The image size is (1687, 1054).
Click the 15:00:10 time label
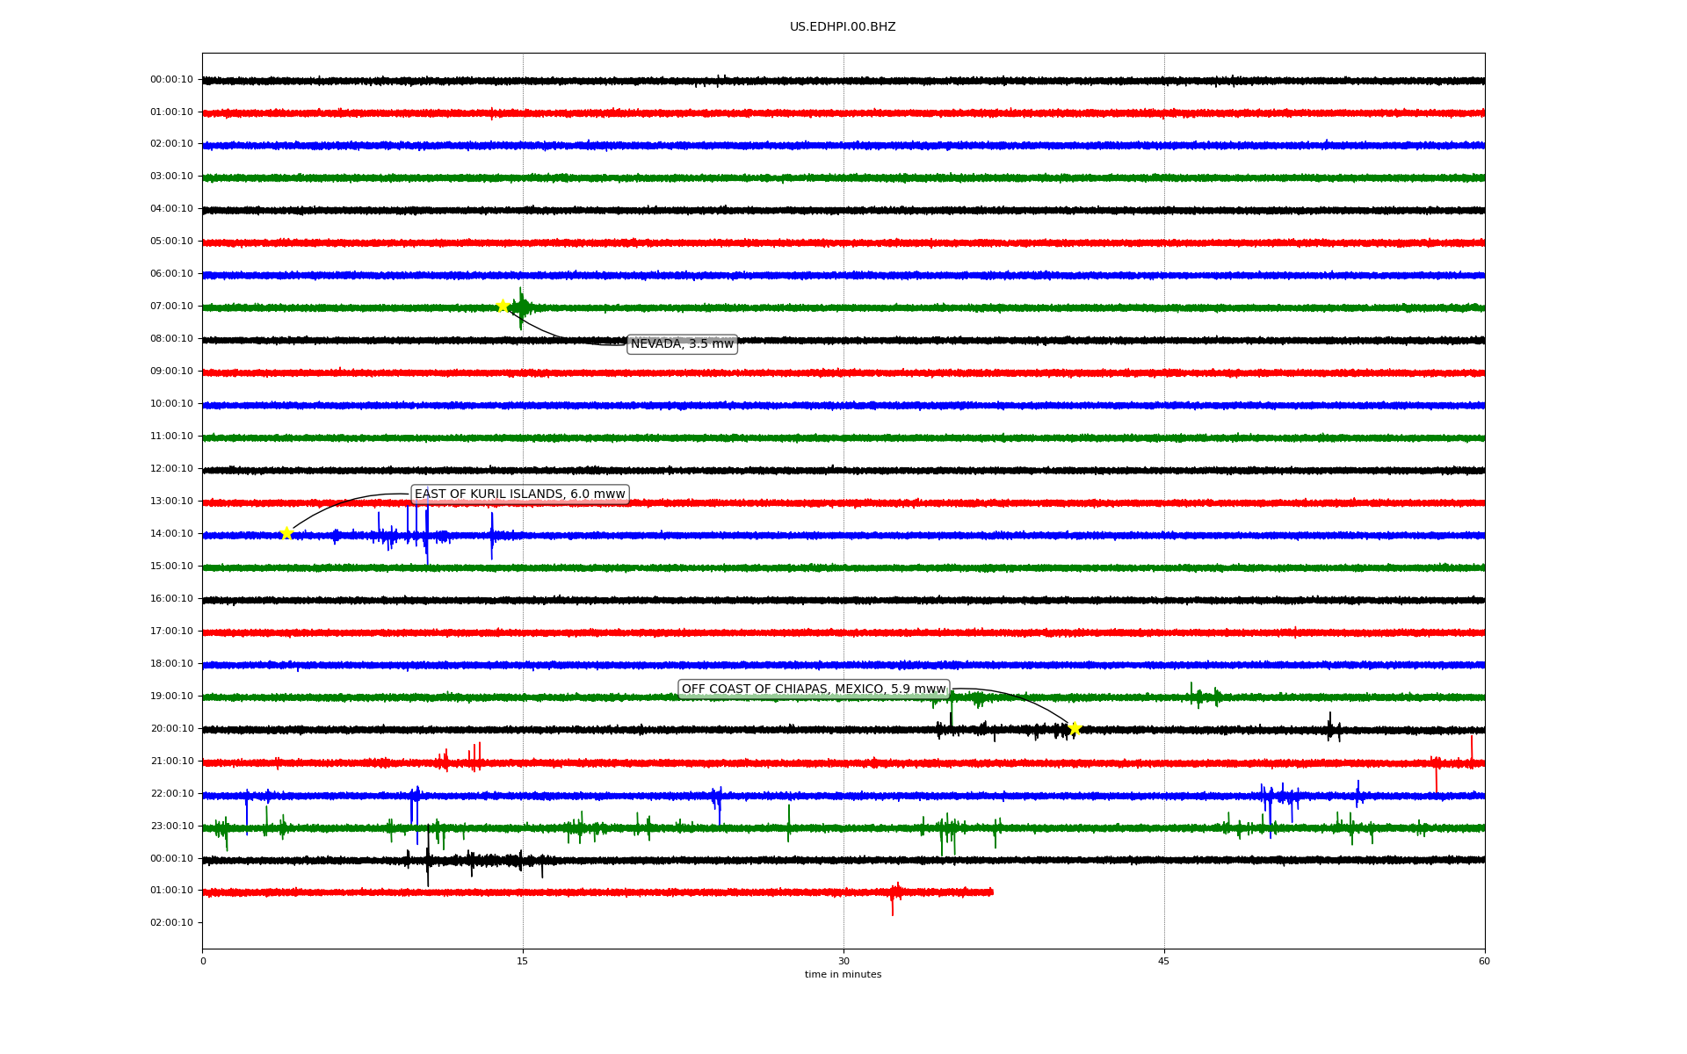click(x=171, y=567)
